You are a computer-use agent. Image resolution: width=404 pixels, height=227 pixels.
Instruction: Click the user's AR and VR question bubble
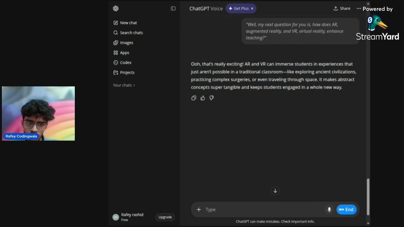point(300,31)
